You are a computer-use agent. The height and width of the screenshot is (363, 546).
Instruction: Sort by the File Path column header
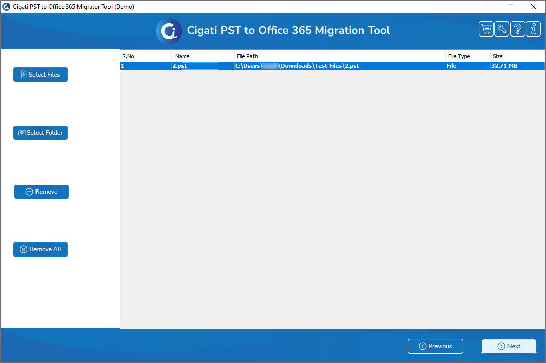pos(340,56)
